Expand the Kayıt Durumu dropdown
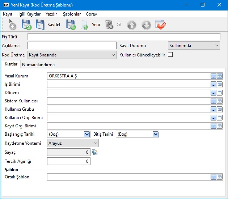228x199 pixels. 216,46
